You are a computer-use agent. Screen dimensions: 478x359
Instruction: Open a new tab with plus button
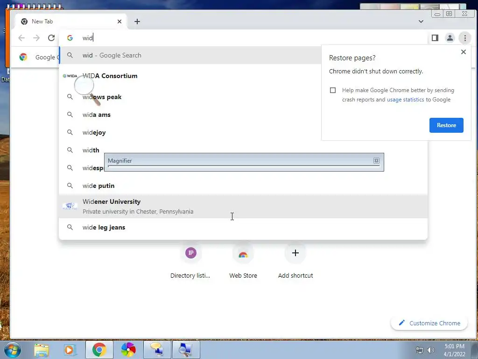(x=137, y=22)
